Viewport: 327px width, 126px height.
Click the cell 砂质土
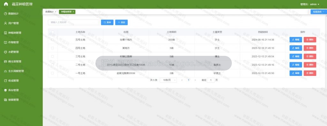point(217,73)
